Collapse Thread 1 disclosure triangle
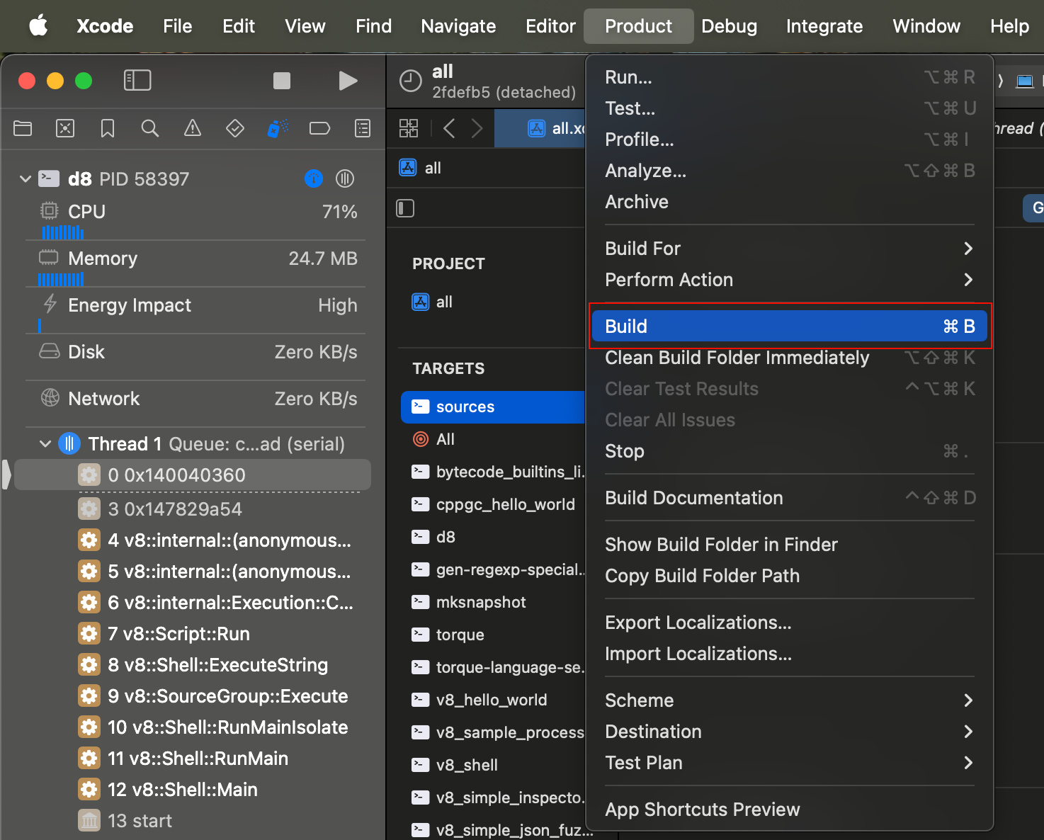This screenshot has height=840, width=1044. tap(45, 444)
